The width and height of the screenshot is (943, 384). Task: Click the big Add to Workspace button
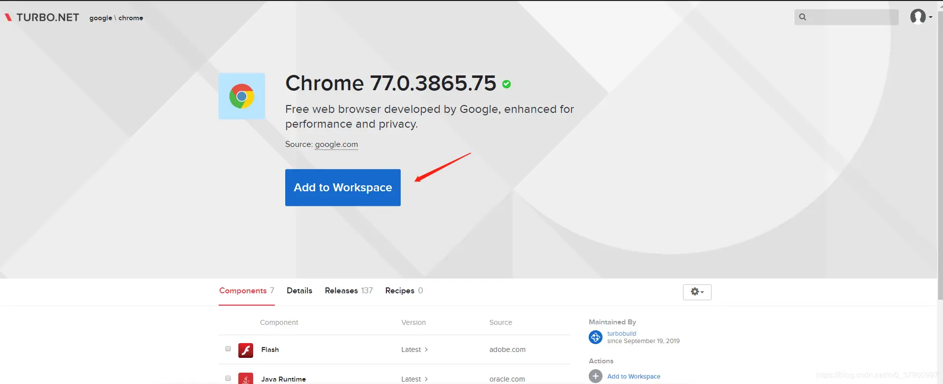point(343,187)
